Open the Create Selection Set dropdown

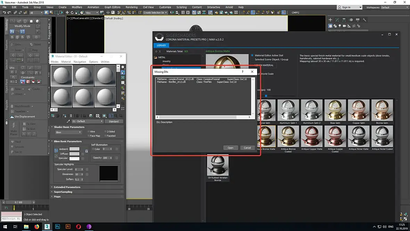click(155, 13)
